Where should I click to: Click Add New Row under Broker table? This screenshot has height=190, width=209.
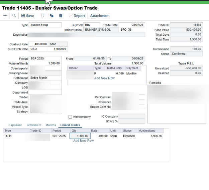pos(104,78)
